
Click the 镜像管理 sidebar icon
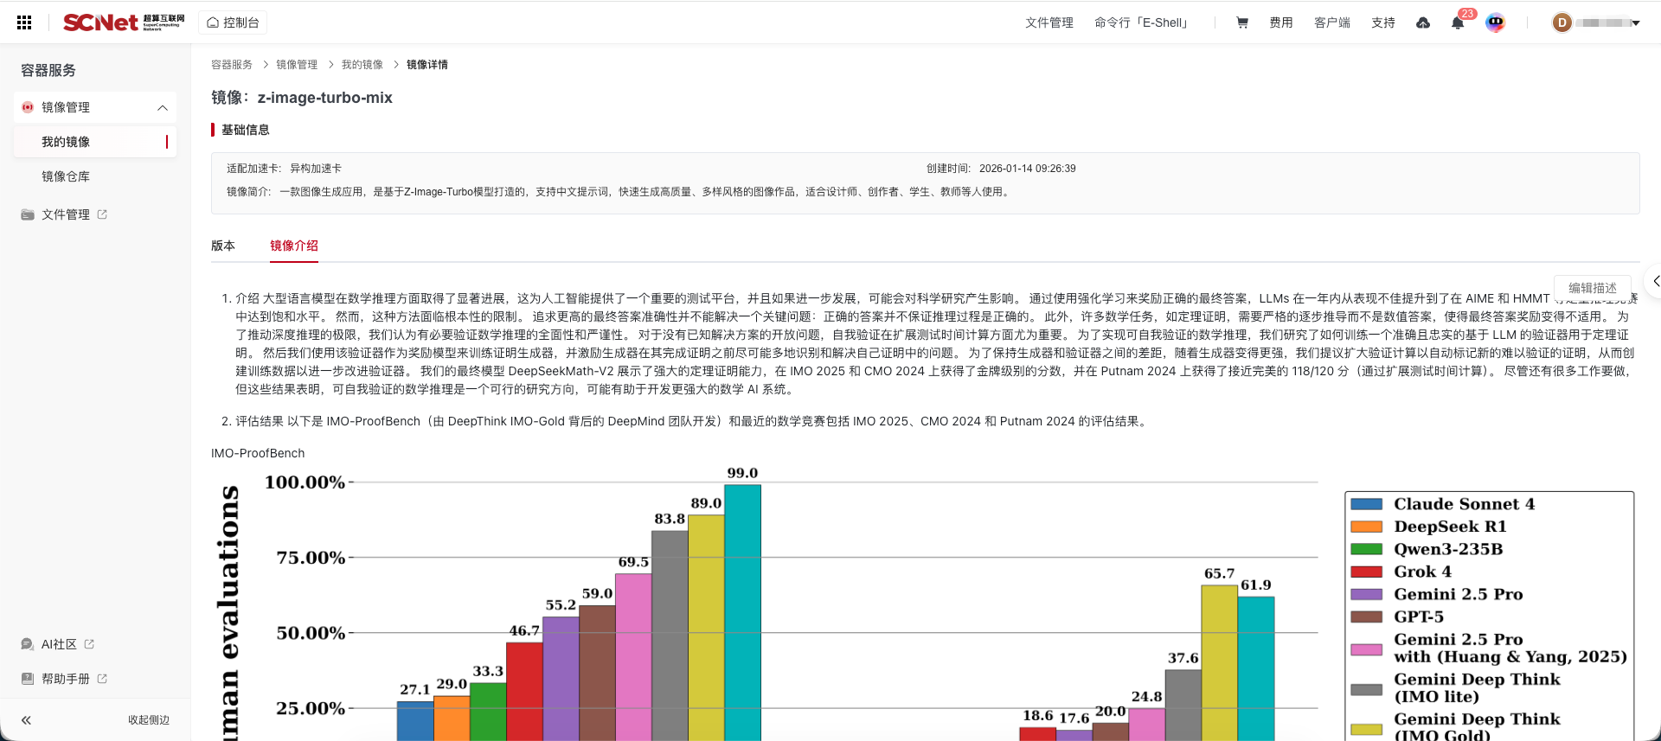[x=28, y=107]
